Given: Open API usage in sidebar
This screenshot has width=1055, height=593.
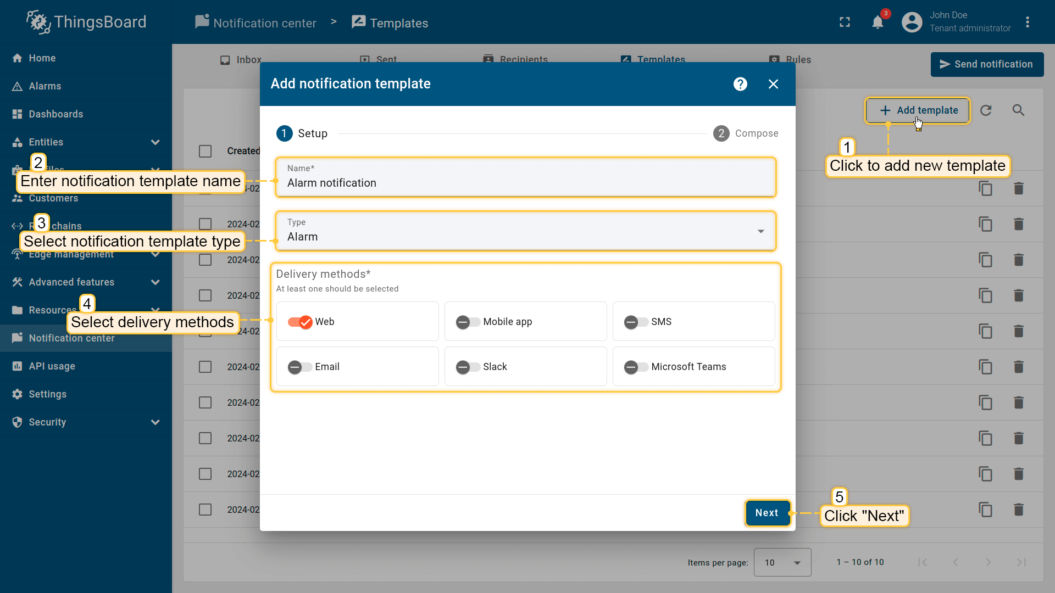Looking at the screenshot, I should [x=52, y=366].
